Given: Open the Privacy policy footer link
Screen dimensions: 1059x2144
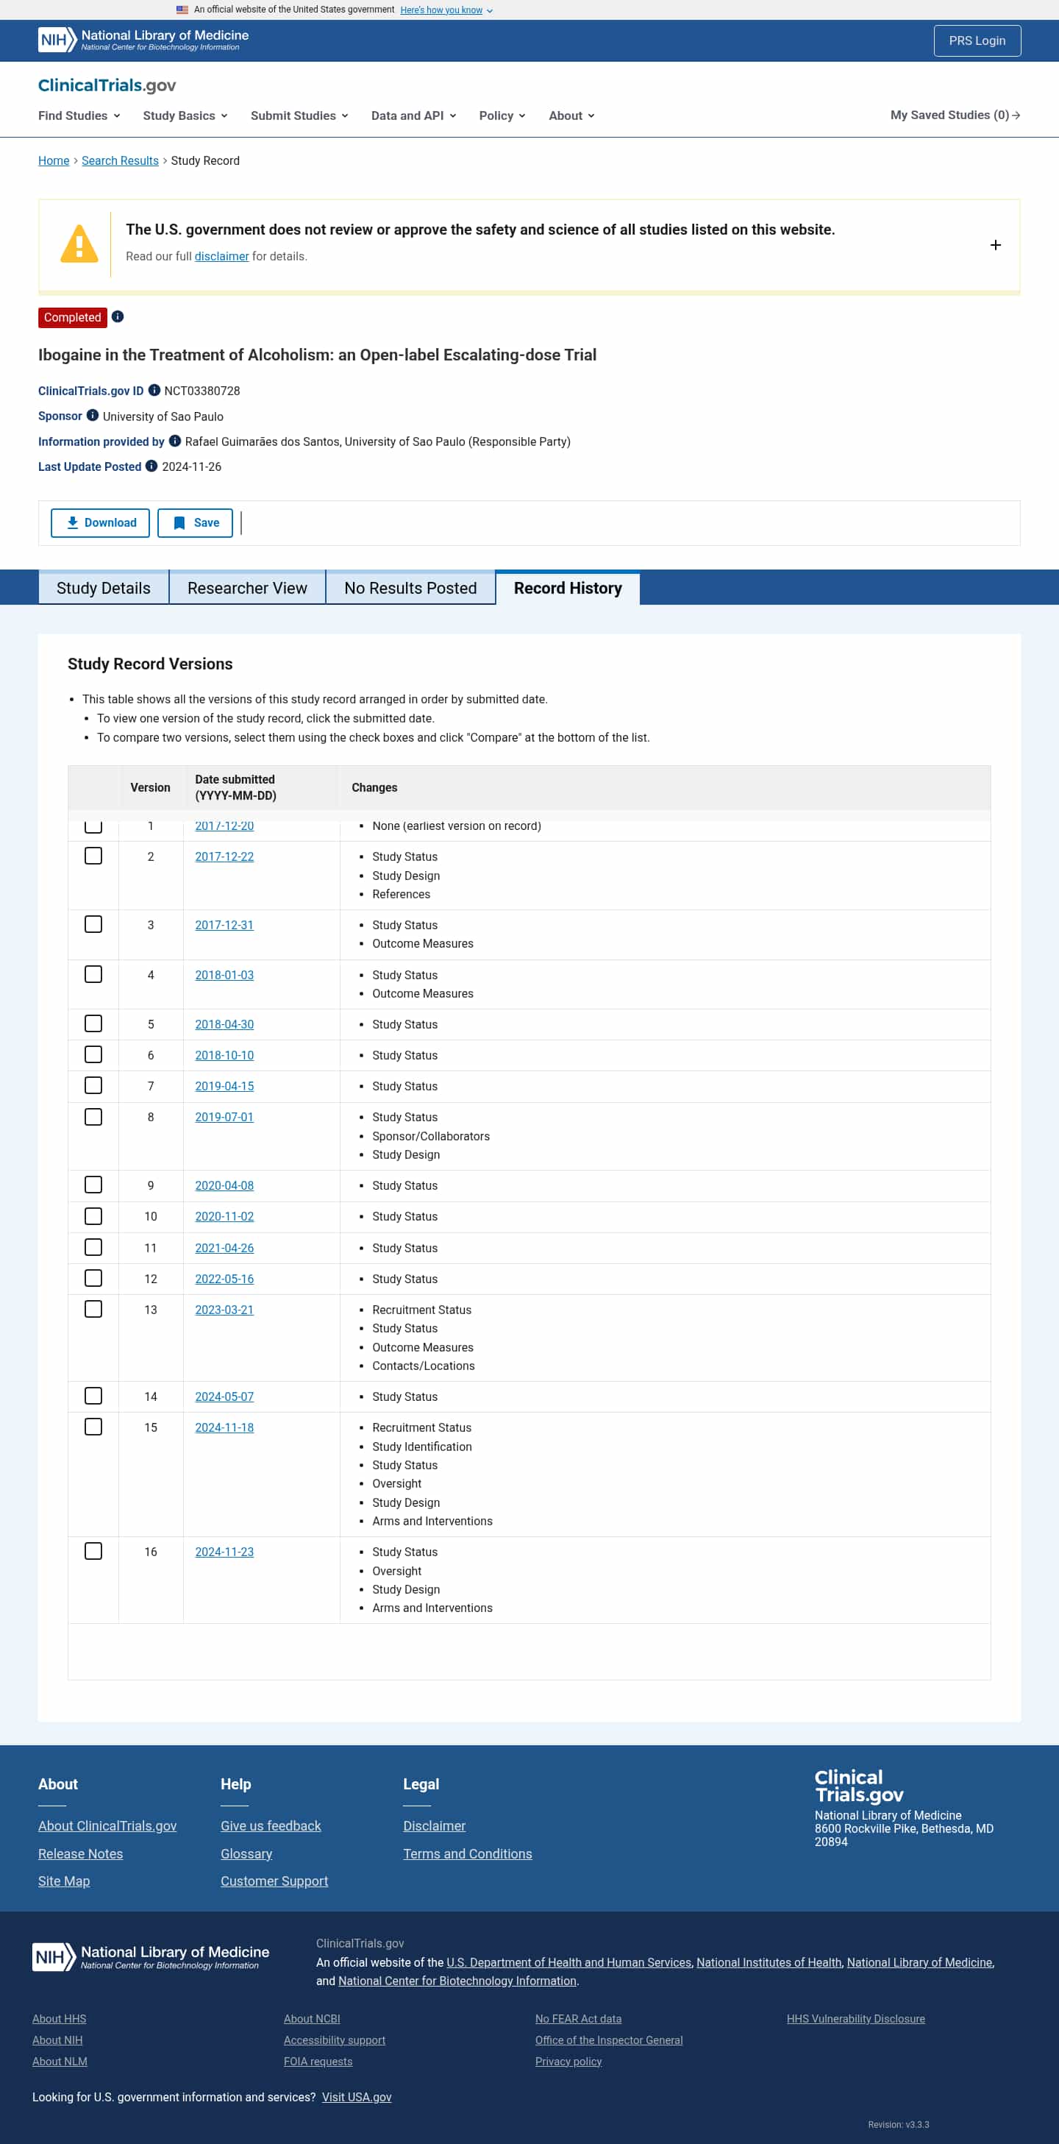Looking at the screenshot, I should [x=568, y=2061].
